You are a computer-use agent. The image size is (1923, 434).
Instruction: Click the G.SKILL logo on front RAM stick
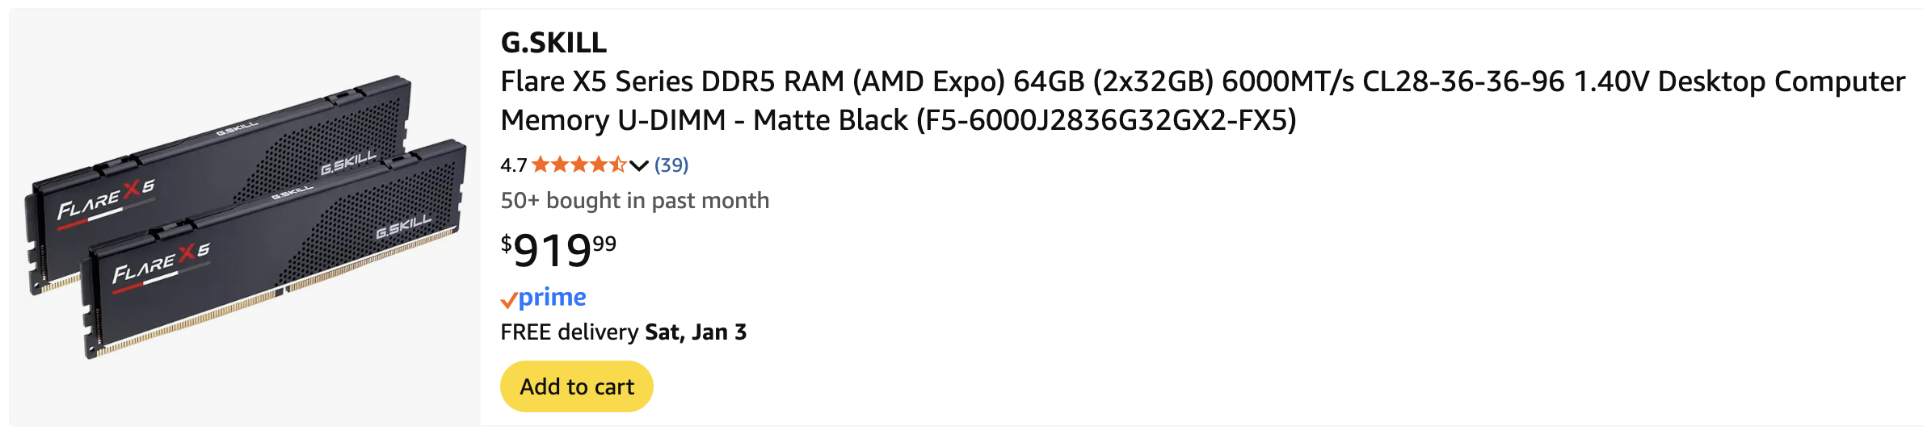pyautogui.click(x=403, y=227)
